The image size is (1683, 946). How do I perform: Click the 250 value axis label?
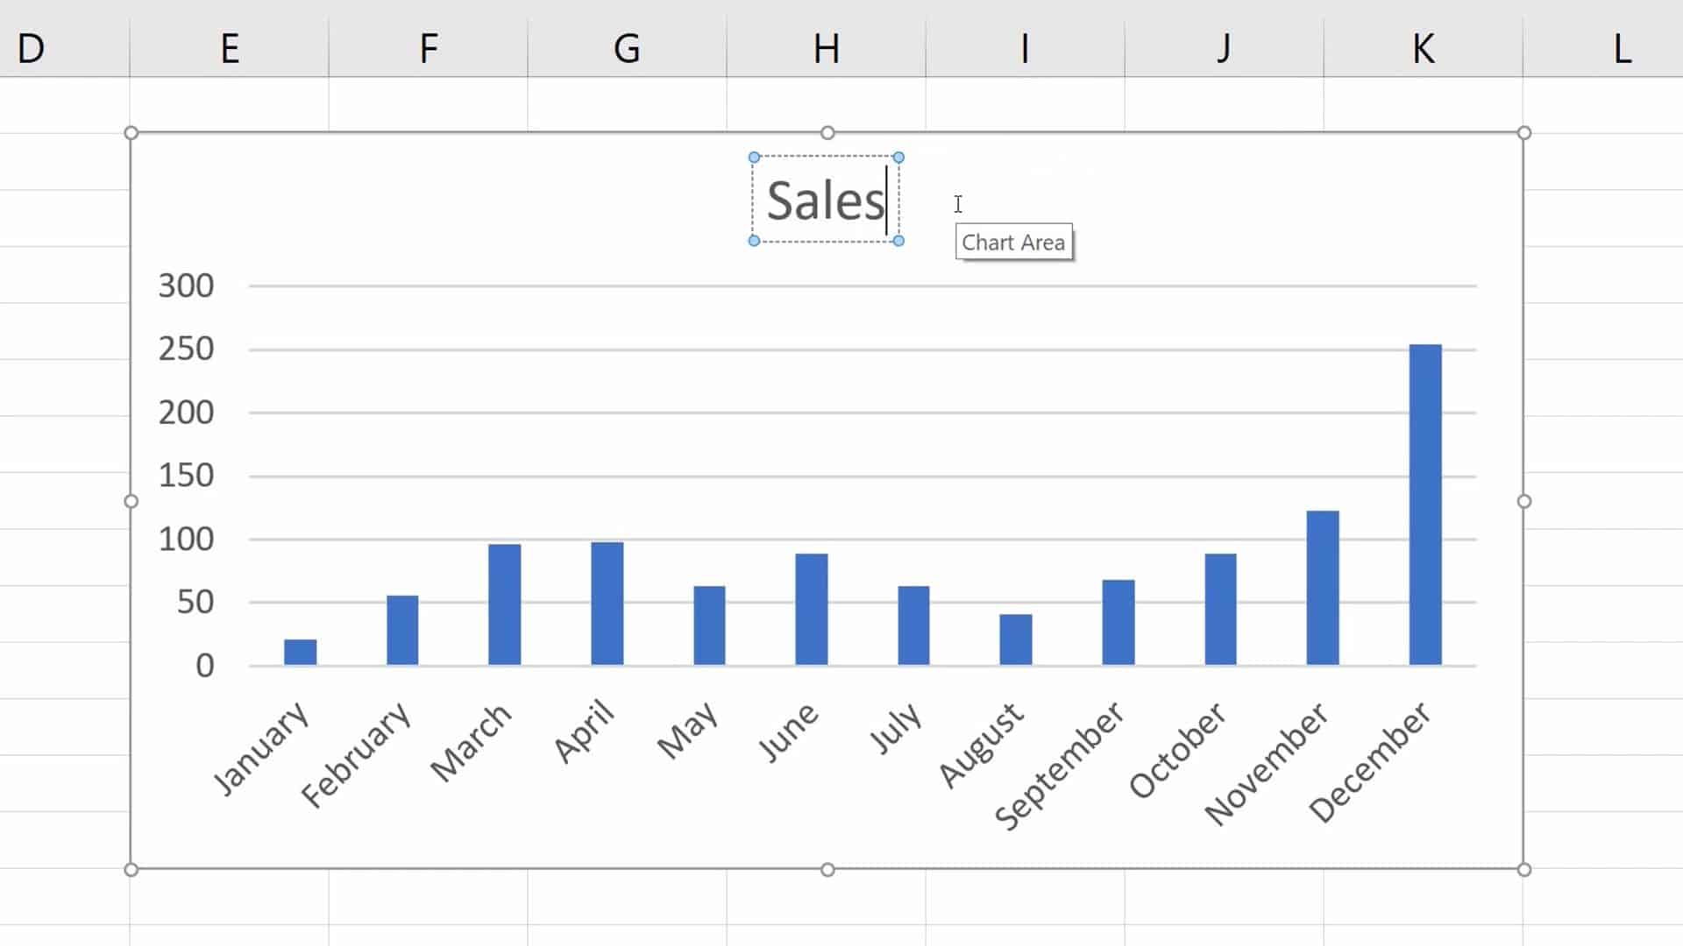pyautogui.click(x=186, y=349)
